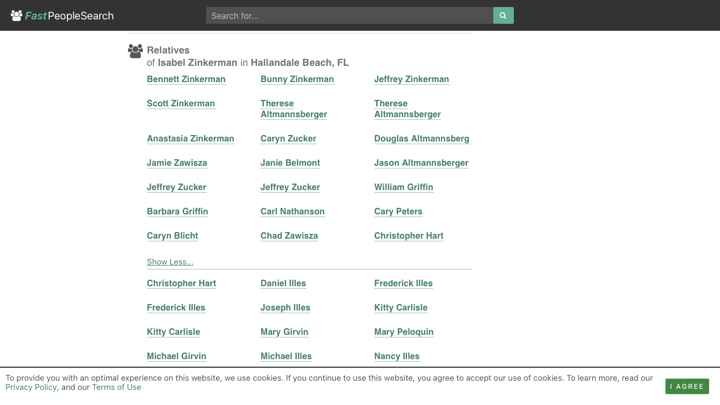Select Caryn Zucker link
This screenshot has width=720, height=405.
pyautogui.click(x=288, y=139)
